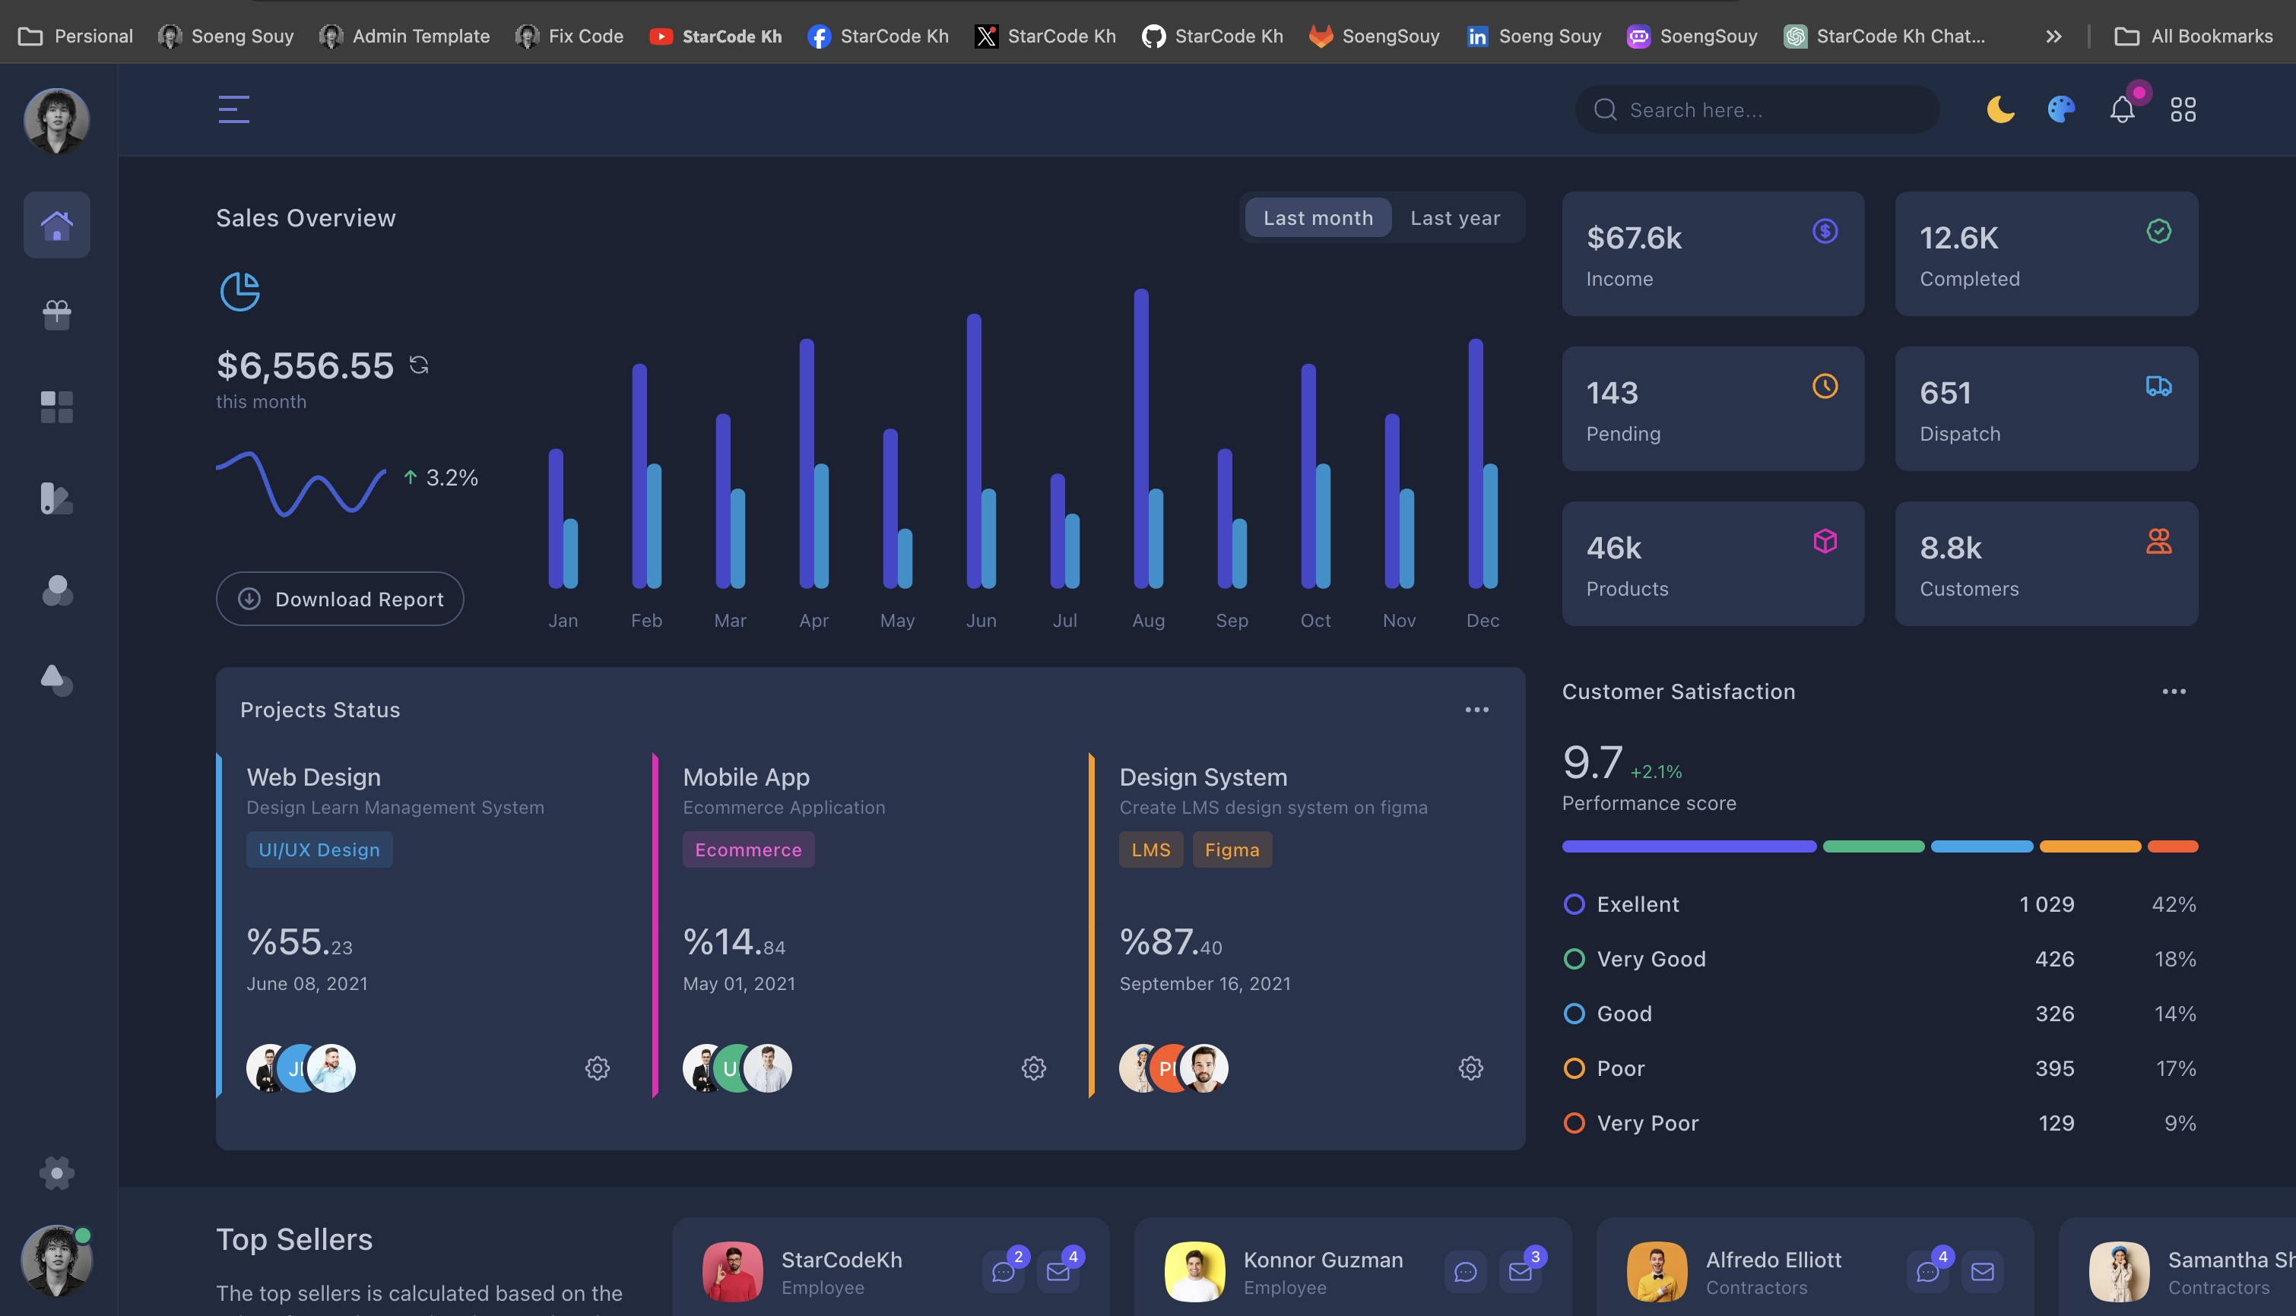The image size is (2296, 1316).
Task: Open mail for Alfredo Elliott
Action: [1982, 1272]
